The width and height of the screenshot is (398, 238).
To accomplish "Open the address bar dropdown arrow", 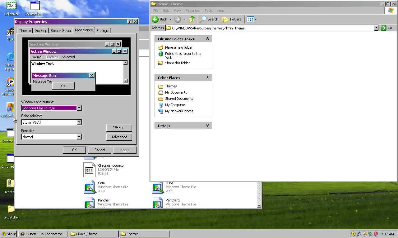I will (376, 28).
